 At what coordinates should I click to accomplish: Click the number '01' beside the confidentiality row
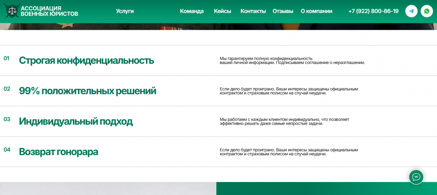[x=7, y=58]
